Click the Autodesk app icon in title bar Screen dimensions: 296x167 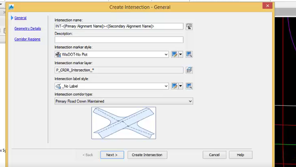pos(11,7)
